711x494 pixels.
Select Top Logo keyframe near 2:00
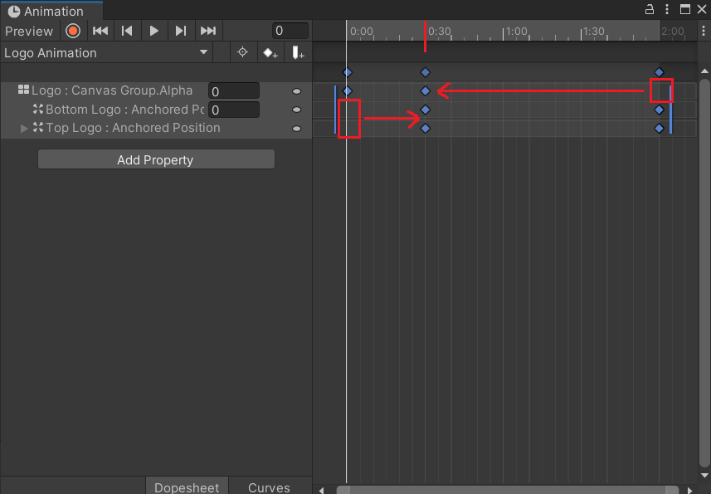659,129
